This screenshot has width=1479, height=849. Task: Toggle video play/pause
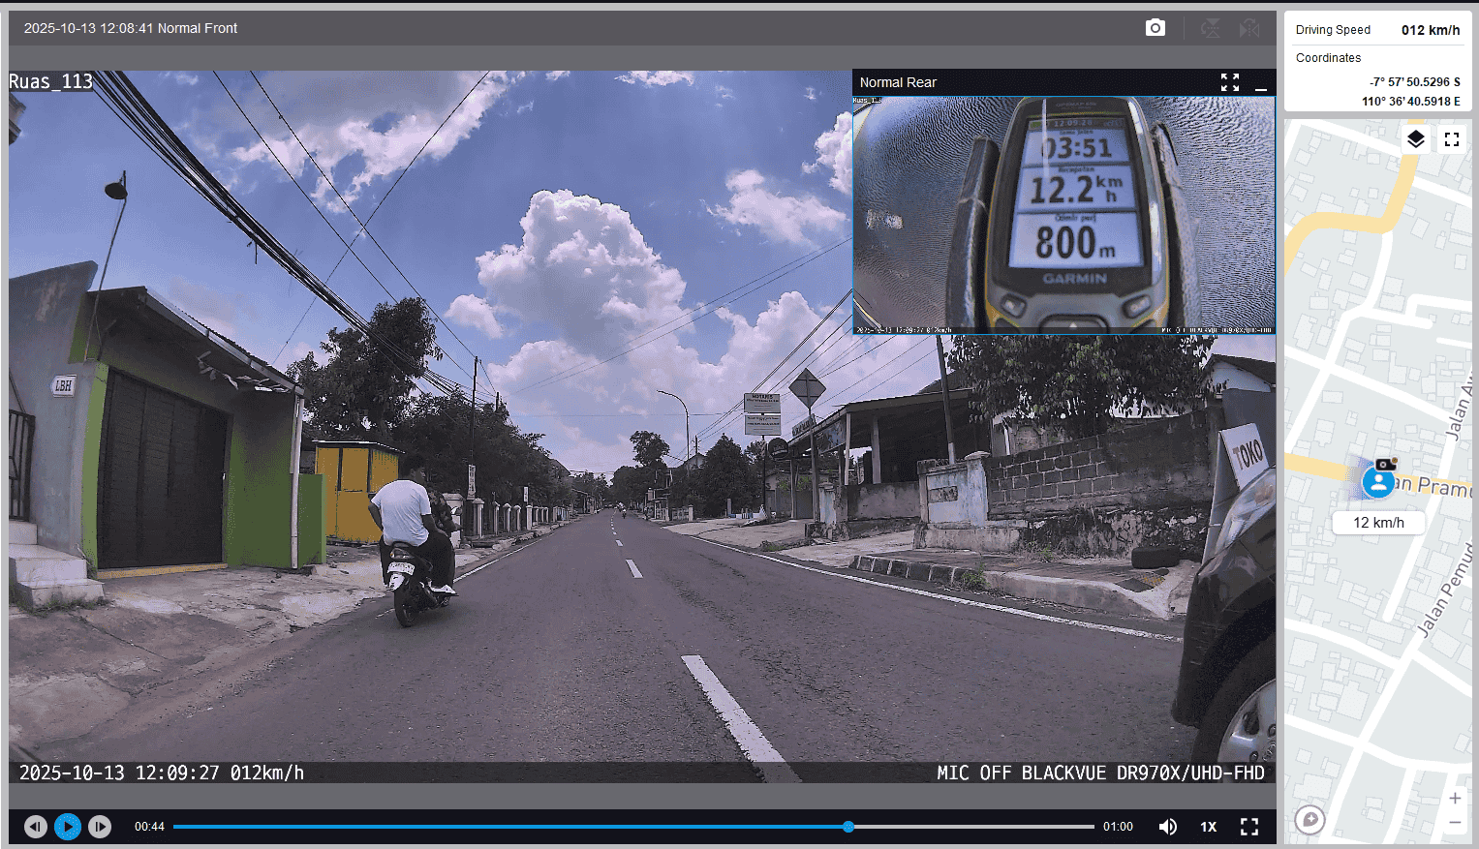point(67,826)
